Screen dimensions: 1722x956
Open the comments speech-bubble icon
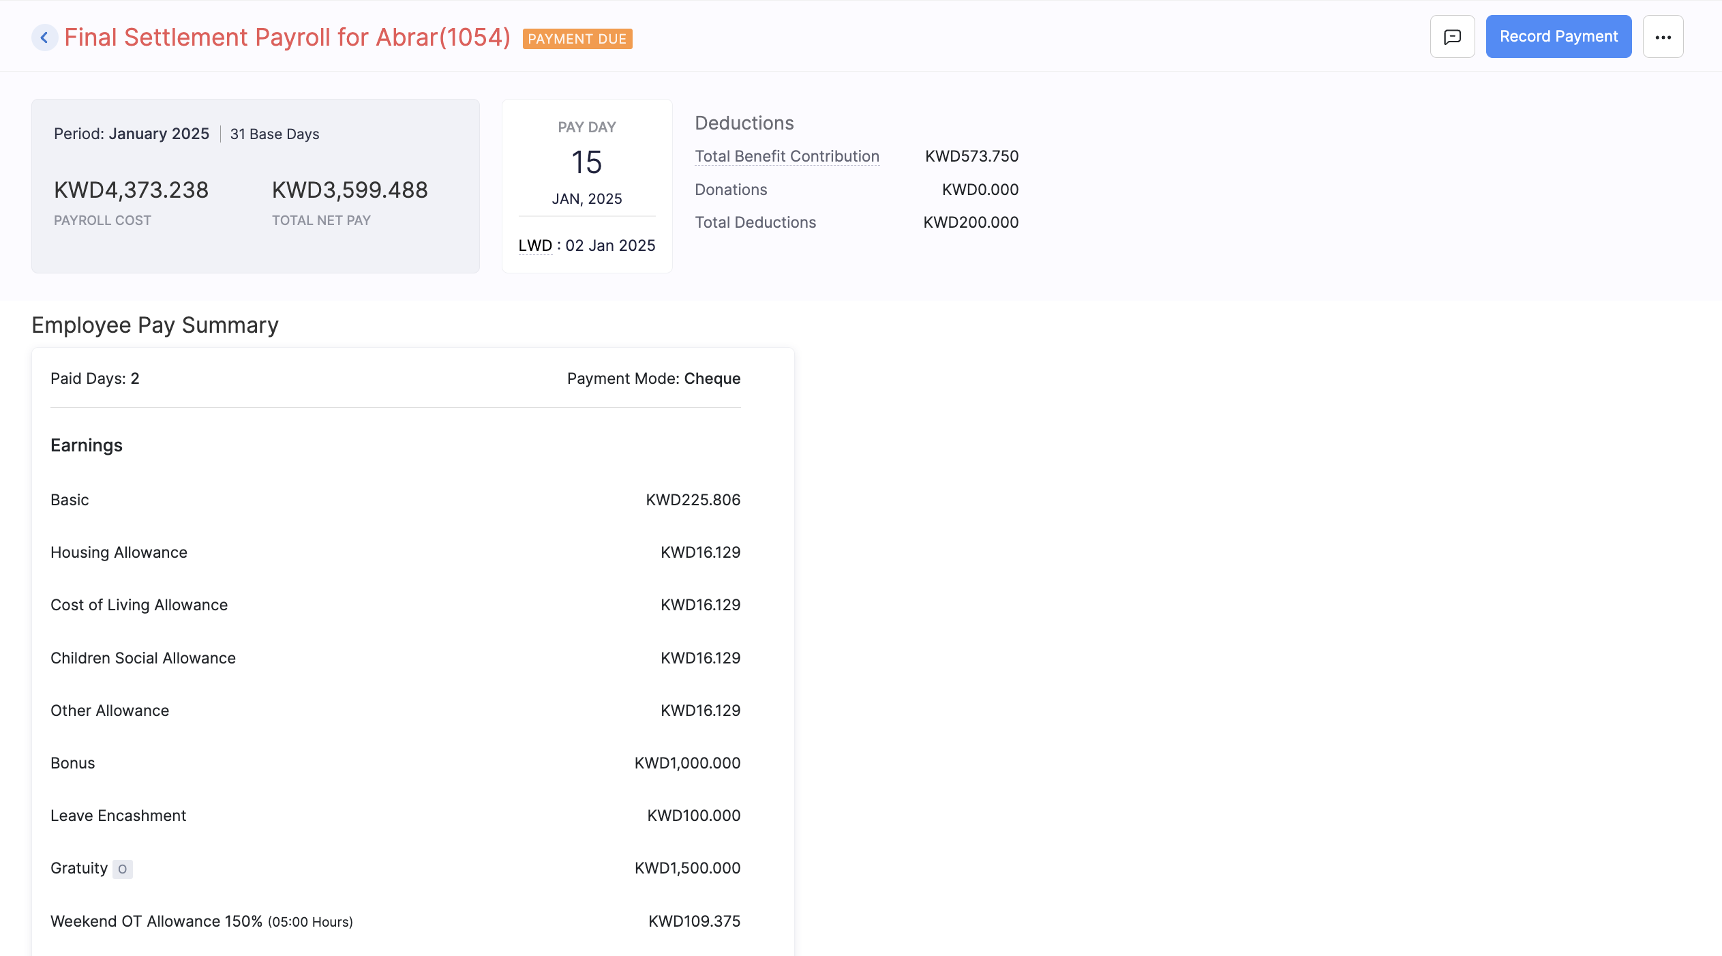1452,37
